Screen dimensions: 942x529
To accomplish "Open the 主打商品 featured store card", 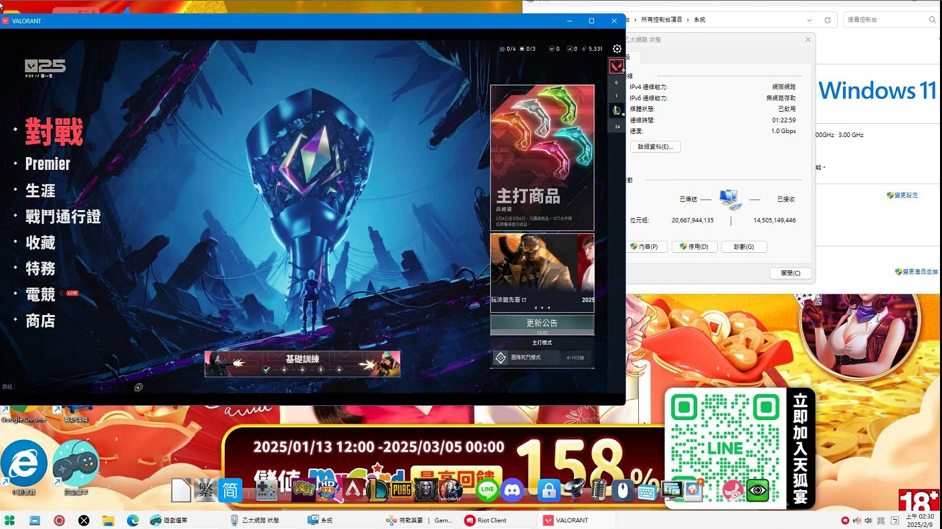I will [542, 158].
